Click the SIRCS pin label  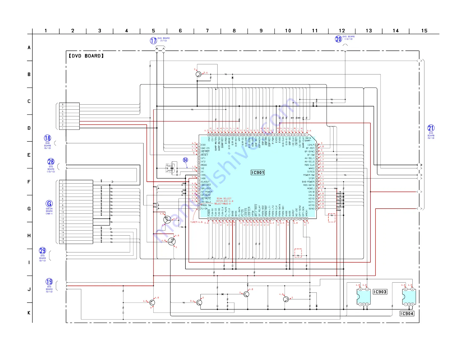(311, 172)
